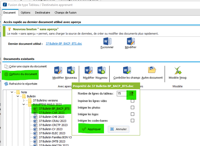This screenshot has width=200, height=146.
Task: Click the Autre document folder icon
Action: pos(152,70)
